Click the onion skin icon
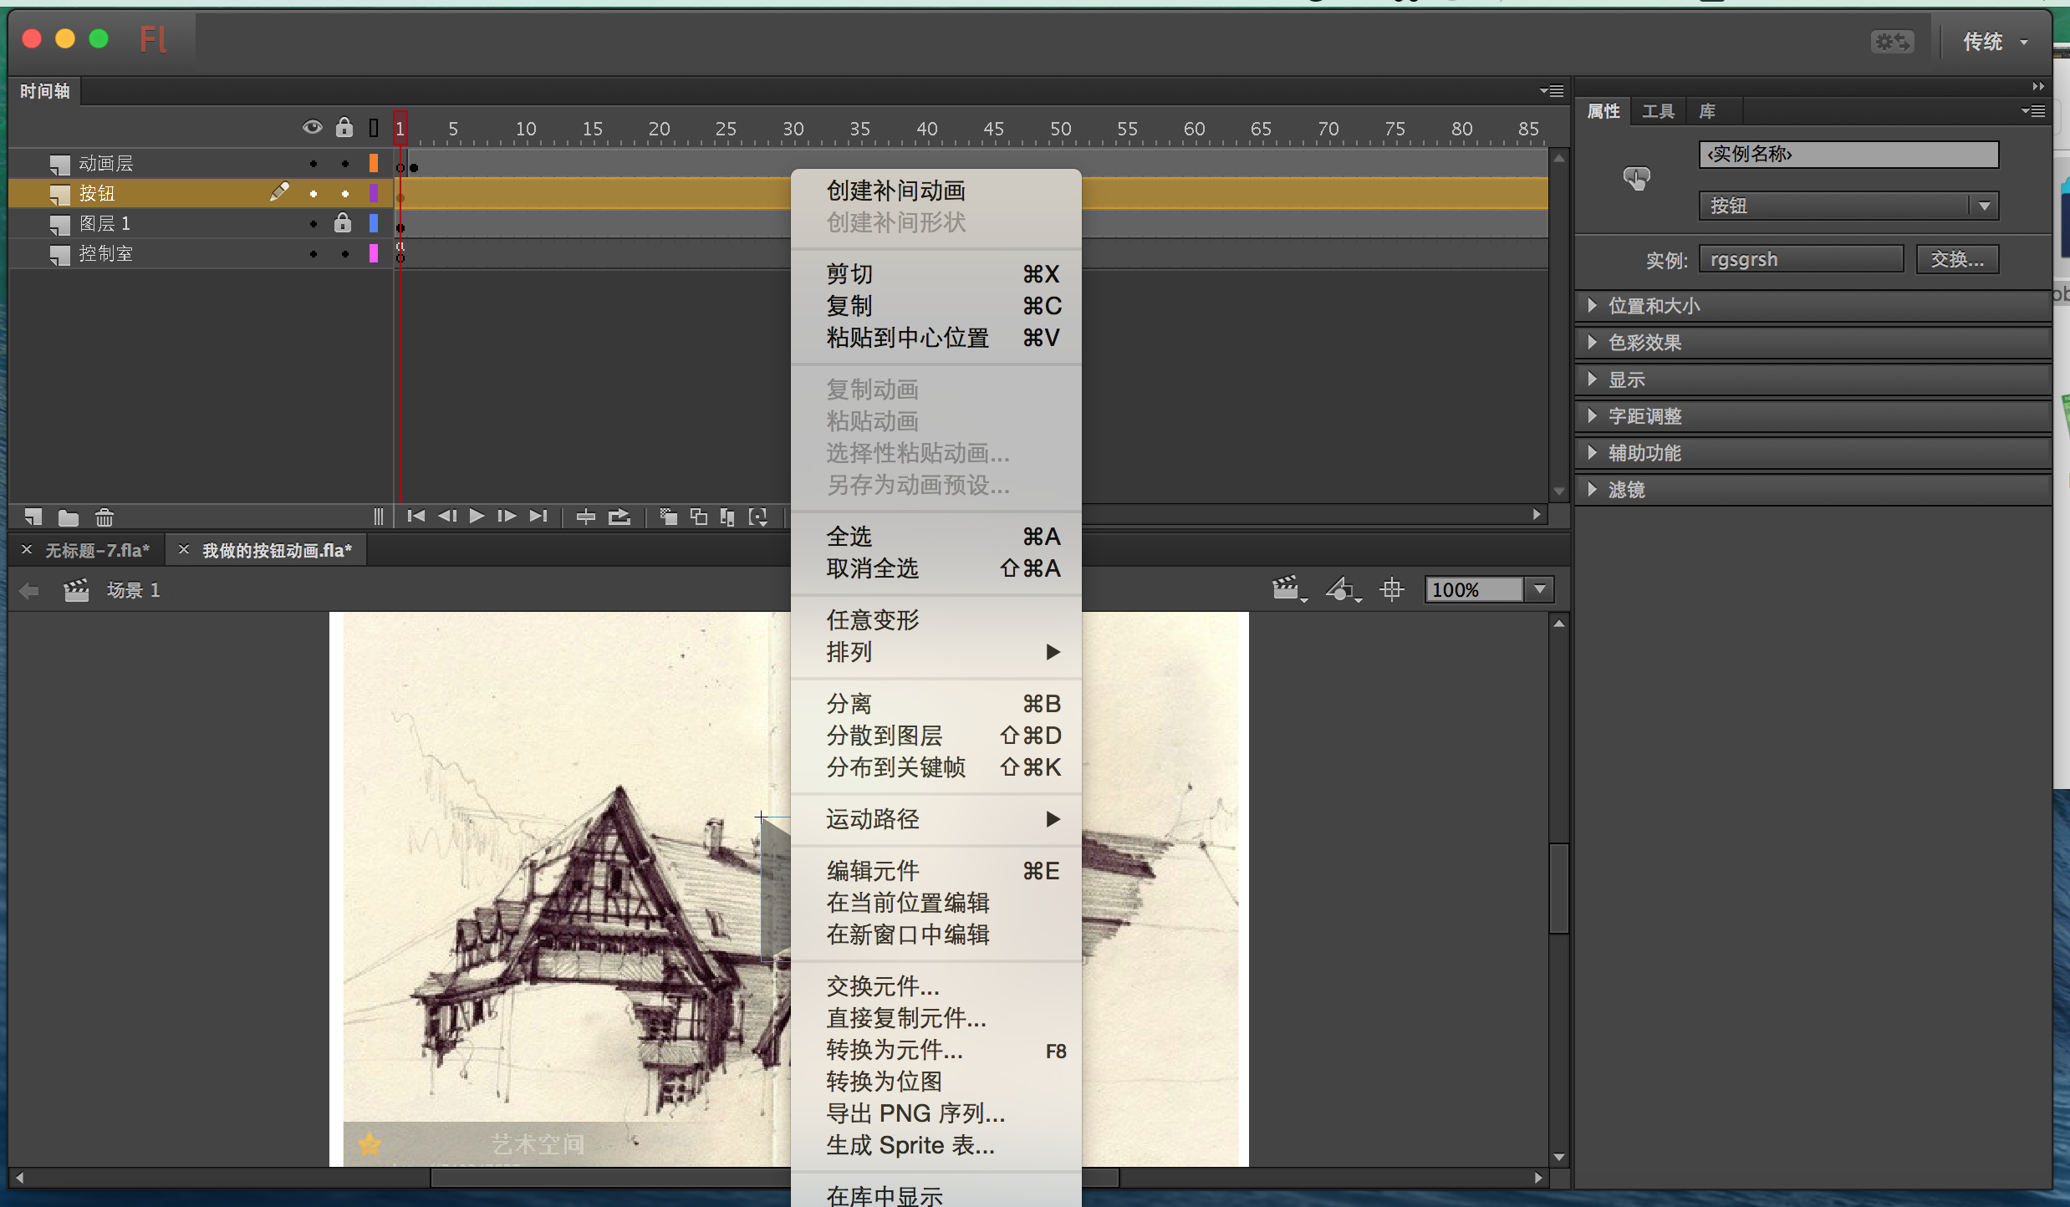The width and height of the screenshot is (2070, 1207). [667, 516]
